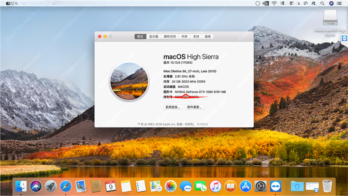Screen dimensions: 348x196
Task: Open Finder from the Dock
Action: pos(21,186)
